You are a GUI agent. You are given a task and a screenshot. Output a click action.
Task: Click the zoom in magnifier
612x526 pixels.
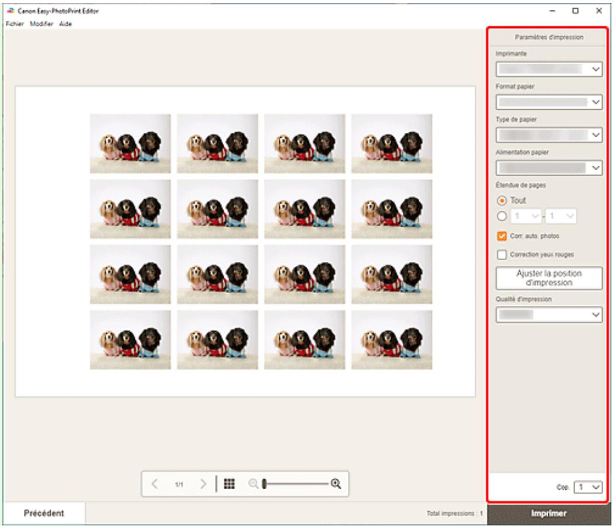click(336, 484)
